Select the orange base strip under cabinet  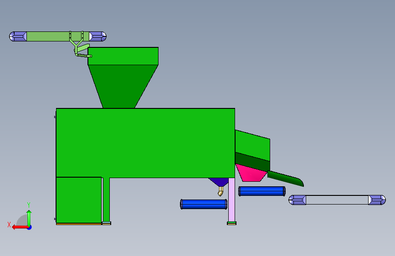pyautogui.click(x=79, y=224)
